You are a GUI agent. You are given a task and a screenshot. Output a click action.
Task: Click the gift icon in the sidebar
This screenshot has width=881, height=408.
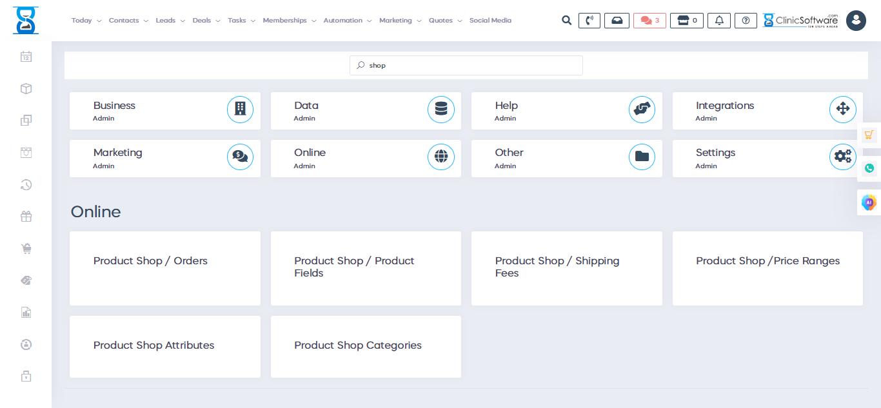tap(26, 216)
